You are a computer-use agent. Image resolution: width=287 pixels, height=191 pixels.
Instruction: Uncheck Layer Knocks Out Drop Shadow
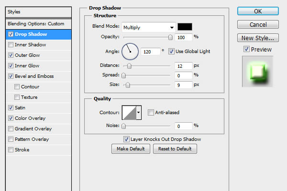(x=126, y=139)
